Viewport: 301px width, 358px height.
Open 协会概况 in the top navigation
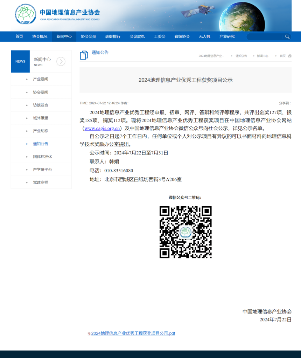(40, 36)
